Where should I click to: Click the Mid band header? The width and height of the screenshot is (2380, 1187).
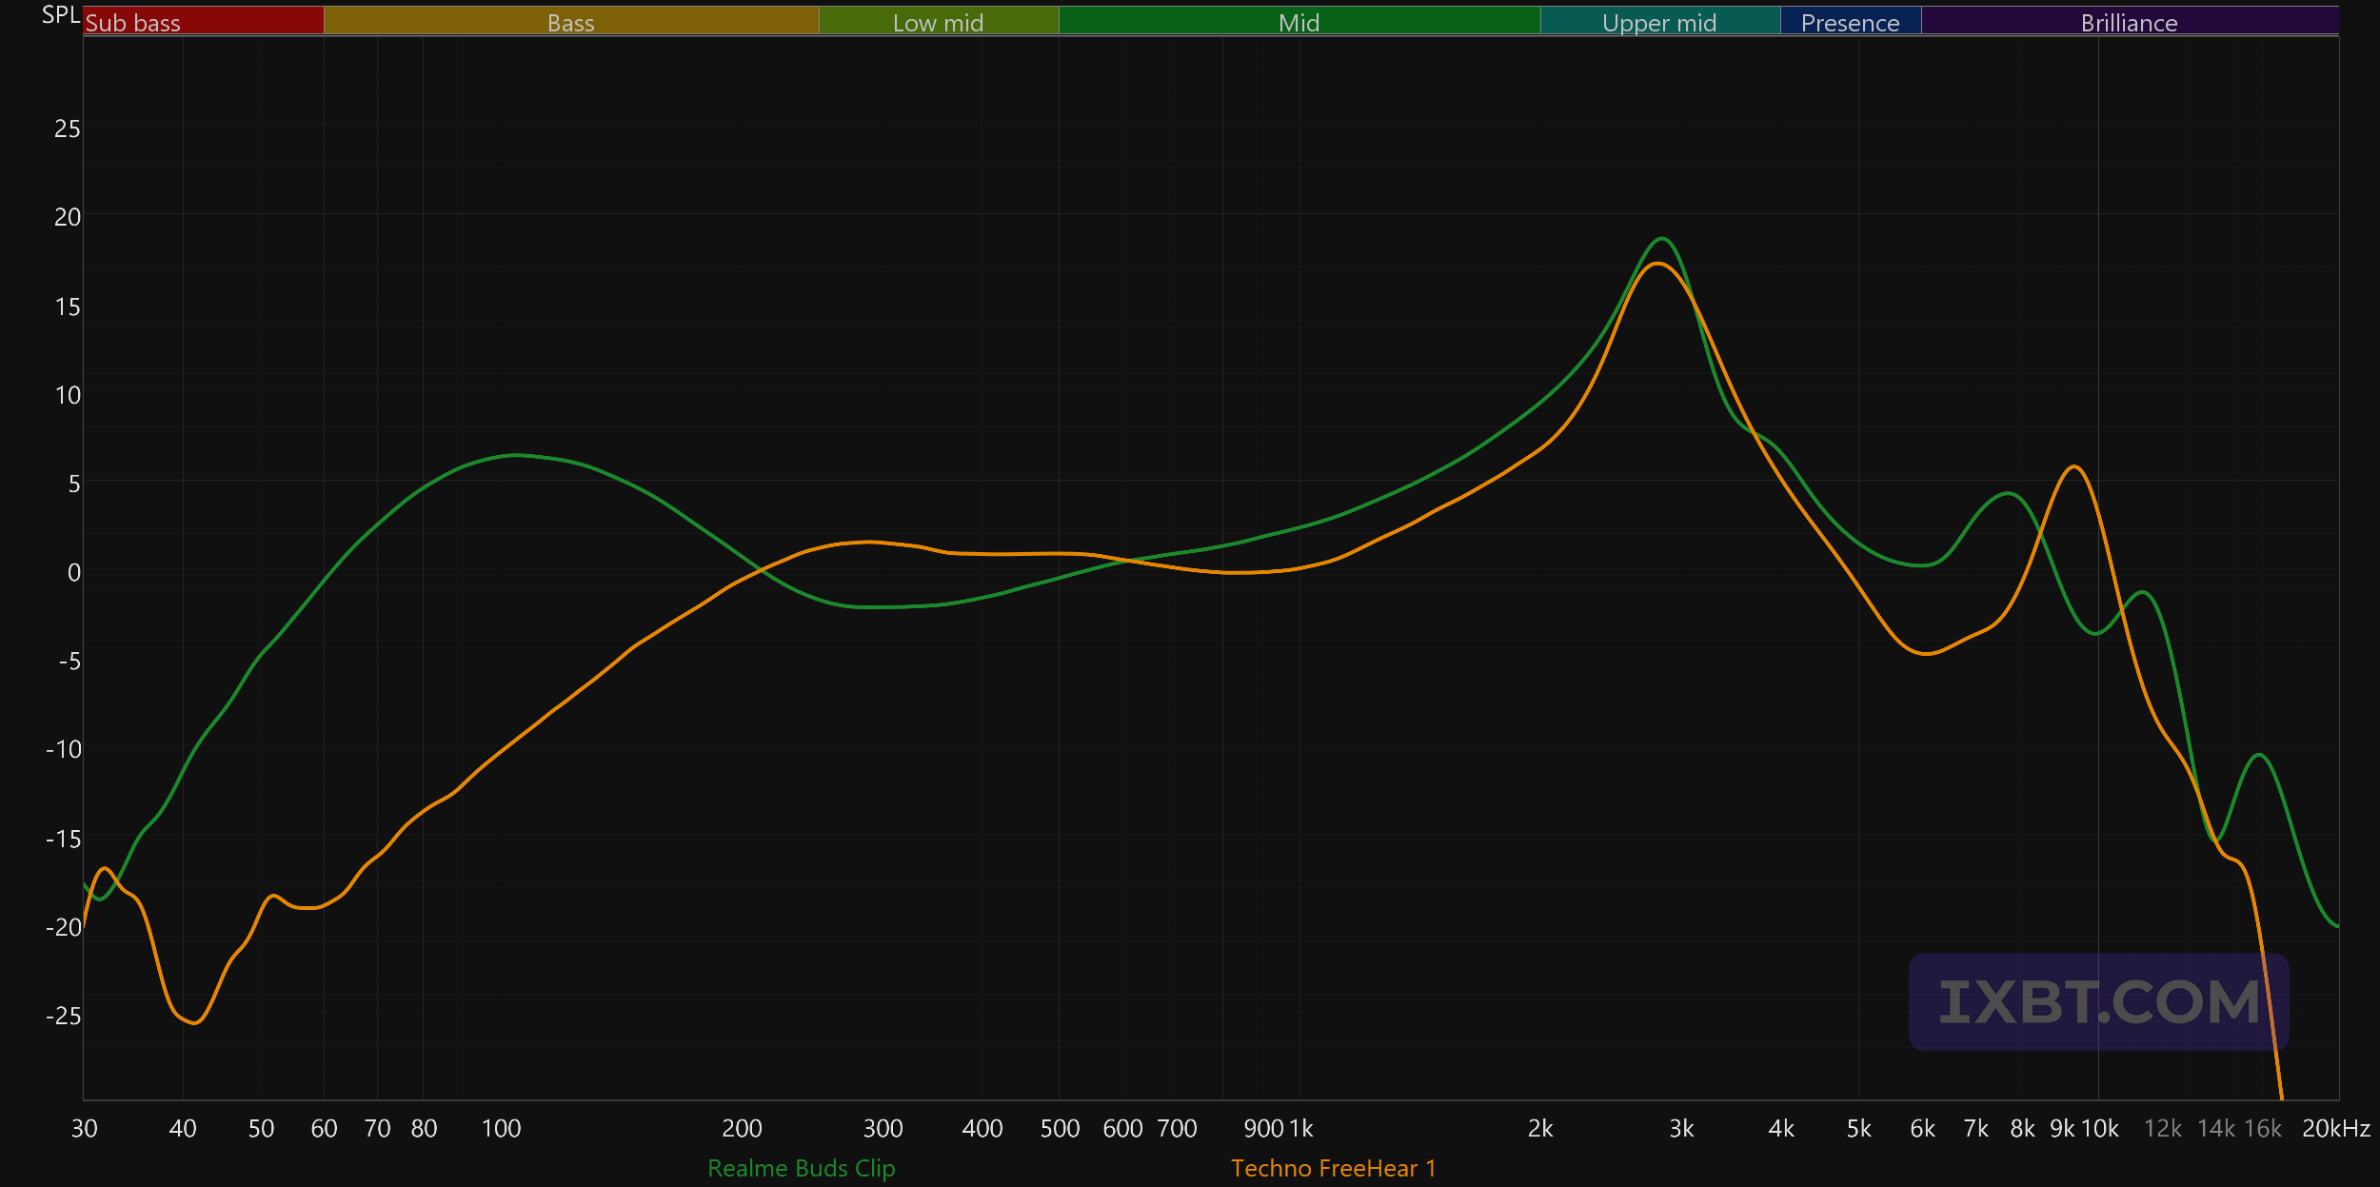coord(1299,23)
